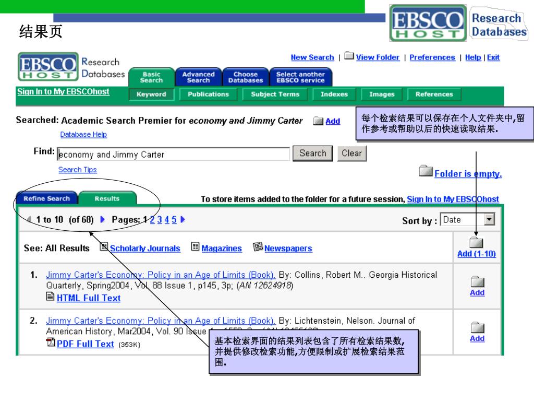This screenshot has height=401, width=534.
Task: Open the Choose Databases tab
Action: (x=246, y=77)
